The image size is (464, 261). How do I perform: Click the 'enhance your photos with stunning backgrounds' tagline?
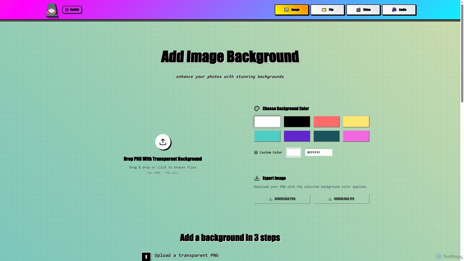[x=230, y=77]
